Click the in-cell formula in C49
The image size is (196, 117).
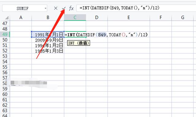click(106, 35)
